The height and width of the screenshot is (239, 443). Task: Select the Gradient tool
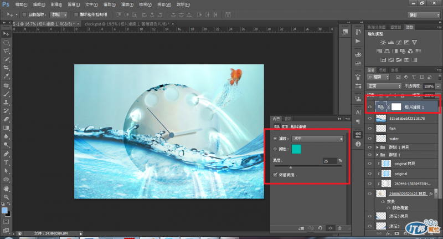click(x=6, y=128)
